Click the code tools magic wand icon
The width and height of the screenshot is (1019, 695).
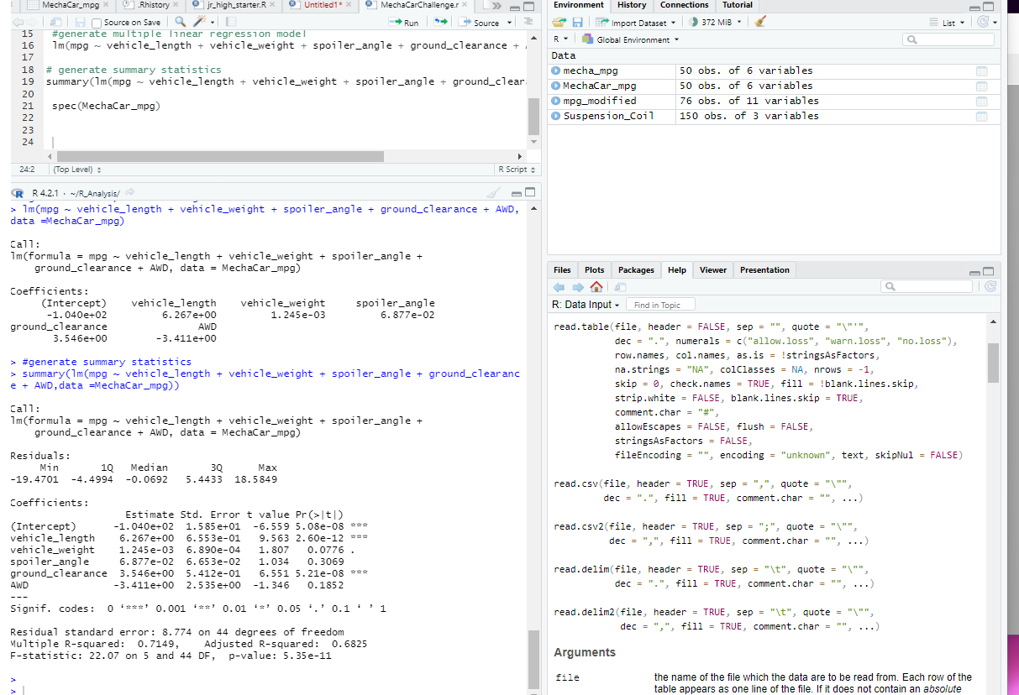pyautogui.click(x=198, y=23)
